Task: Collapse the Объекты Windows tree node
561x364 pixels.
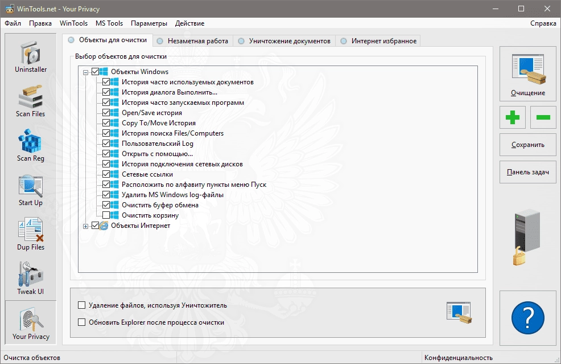Action: point(85,72)
